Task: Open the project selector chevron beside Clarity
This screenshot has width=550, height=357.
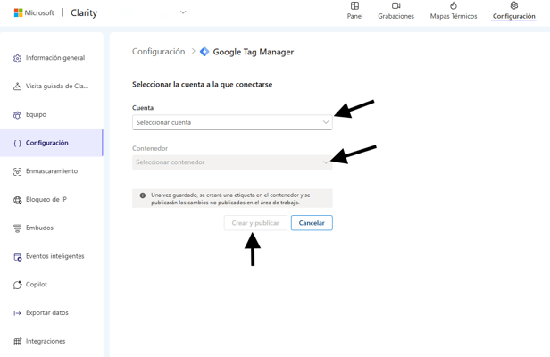Action: pyautogui.click(x=183, y=12)
